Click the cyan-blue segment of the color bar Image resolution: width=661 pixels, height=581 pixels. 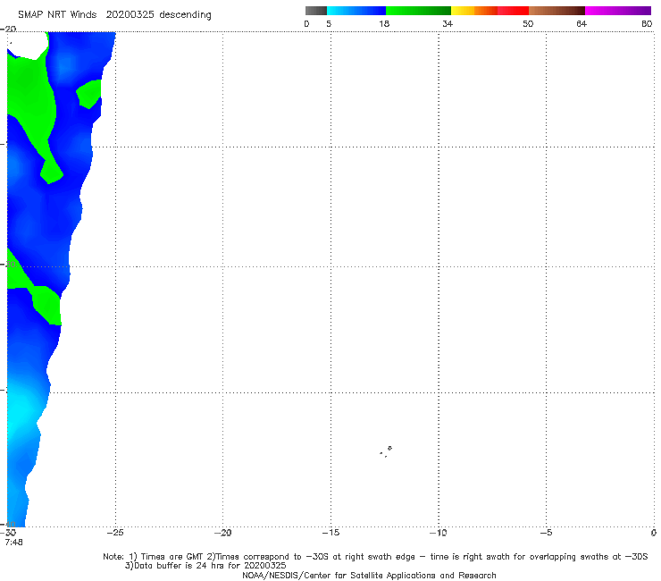click(356, 11)
